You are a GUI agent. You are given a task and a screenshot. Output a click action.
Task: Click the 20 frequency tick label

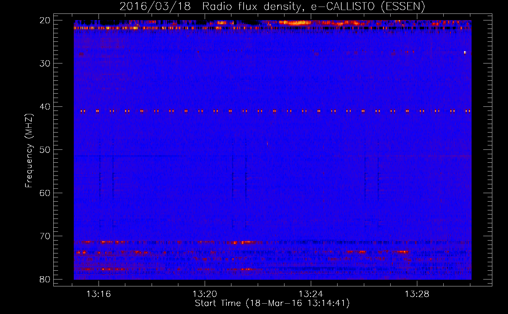(x=45, y=20)
